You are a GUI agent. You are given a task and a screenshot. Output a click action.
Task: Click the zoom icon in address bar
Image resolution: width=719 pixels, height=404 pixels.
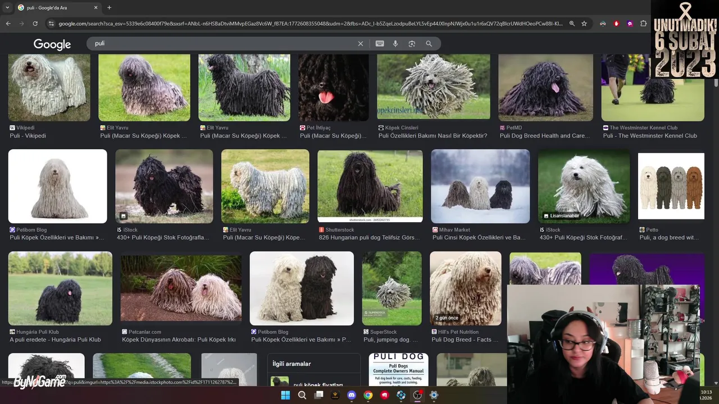coord(572,24)
